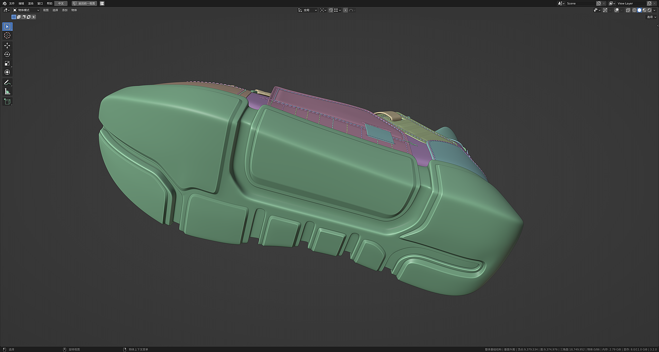Select the invert-selection mode icon
The image size is (659, 352).
coord(29,17)
